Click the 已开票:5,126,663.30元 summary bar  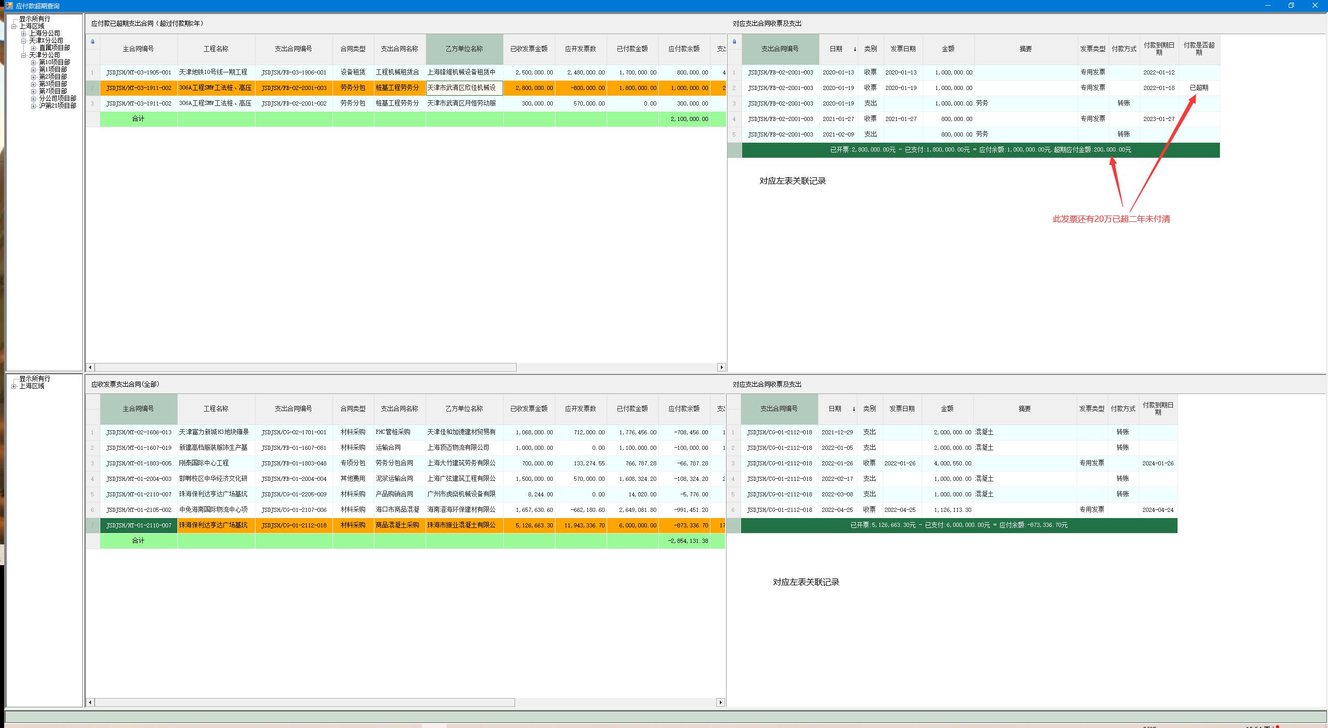[x=959, y=525]
